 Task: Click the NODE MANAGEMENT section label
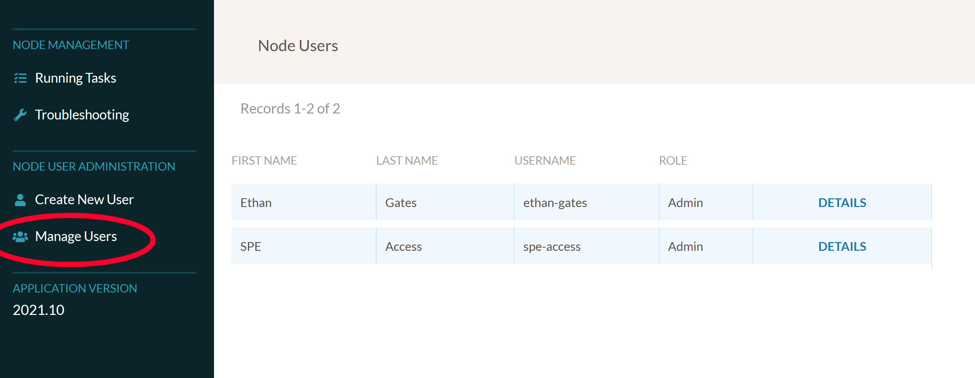tap(71, 45)
